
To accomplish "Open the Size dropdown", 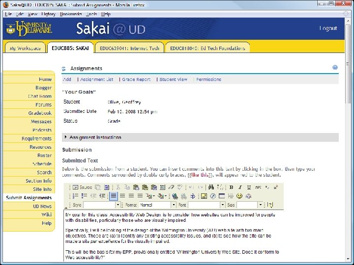I will [x=250, y=205].
